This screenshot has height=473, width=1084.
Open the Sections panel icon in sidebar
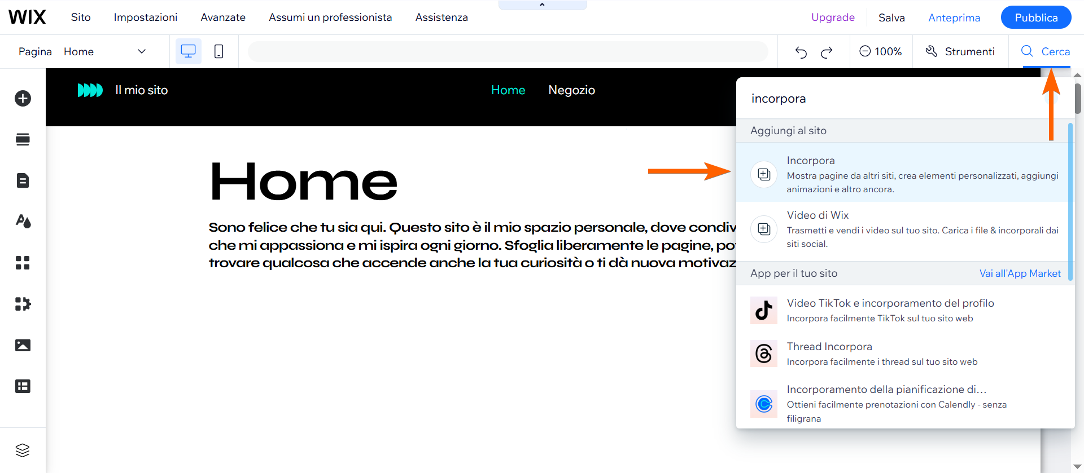pyautogui.click(x=23, y=140)
